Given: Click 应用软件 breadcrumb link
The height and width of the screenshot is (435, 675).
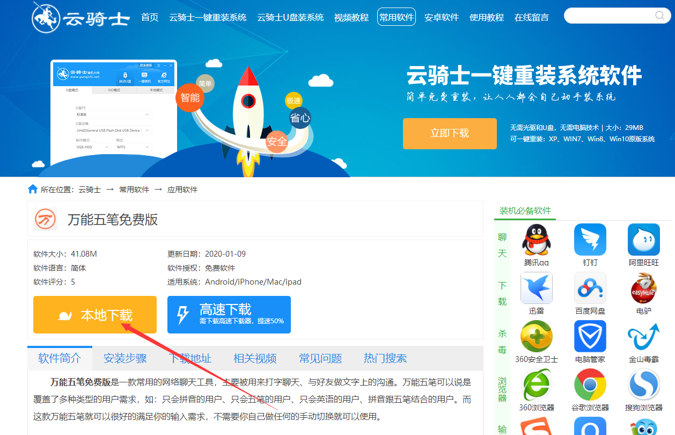Looking at the screenshot, I should (182, 190).
